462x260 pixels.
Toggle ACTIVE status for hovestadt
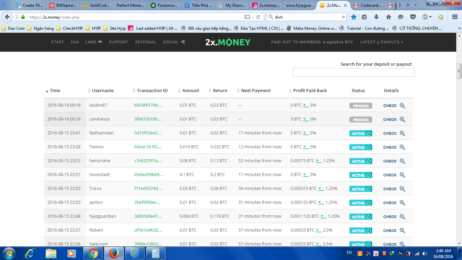pos(361,175)
